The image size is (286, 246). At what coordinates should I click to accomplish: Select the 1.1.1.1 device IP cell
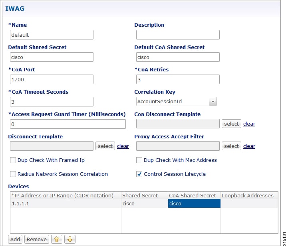point(66,203)
